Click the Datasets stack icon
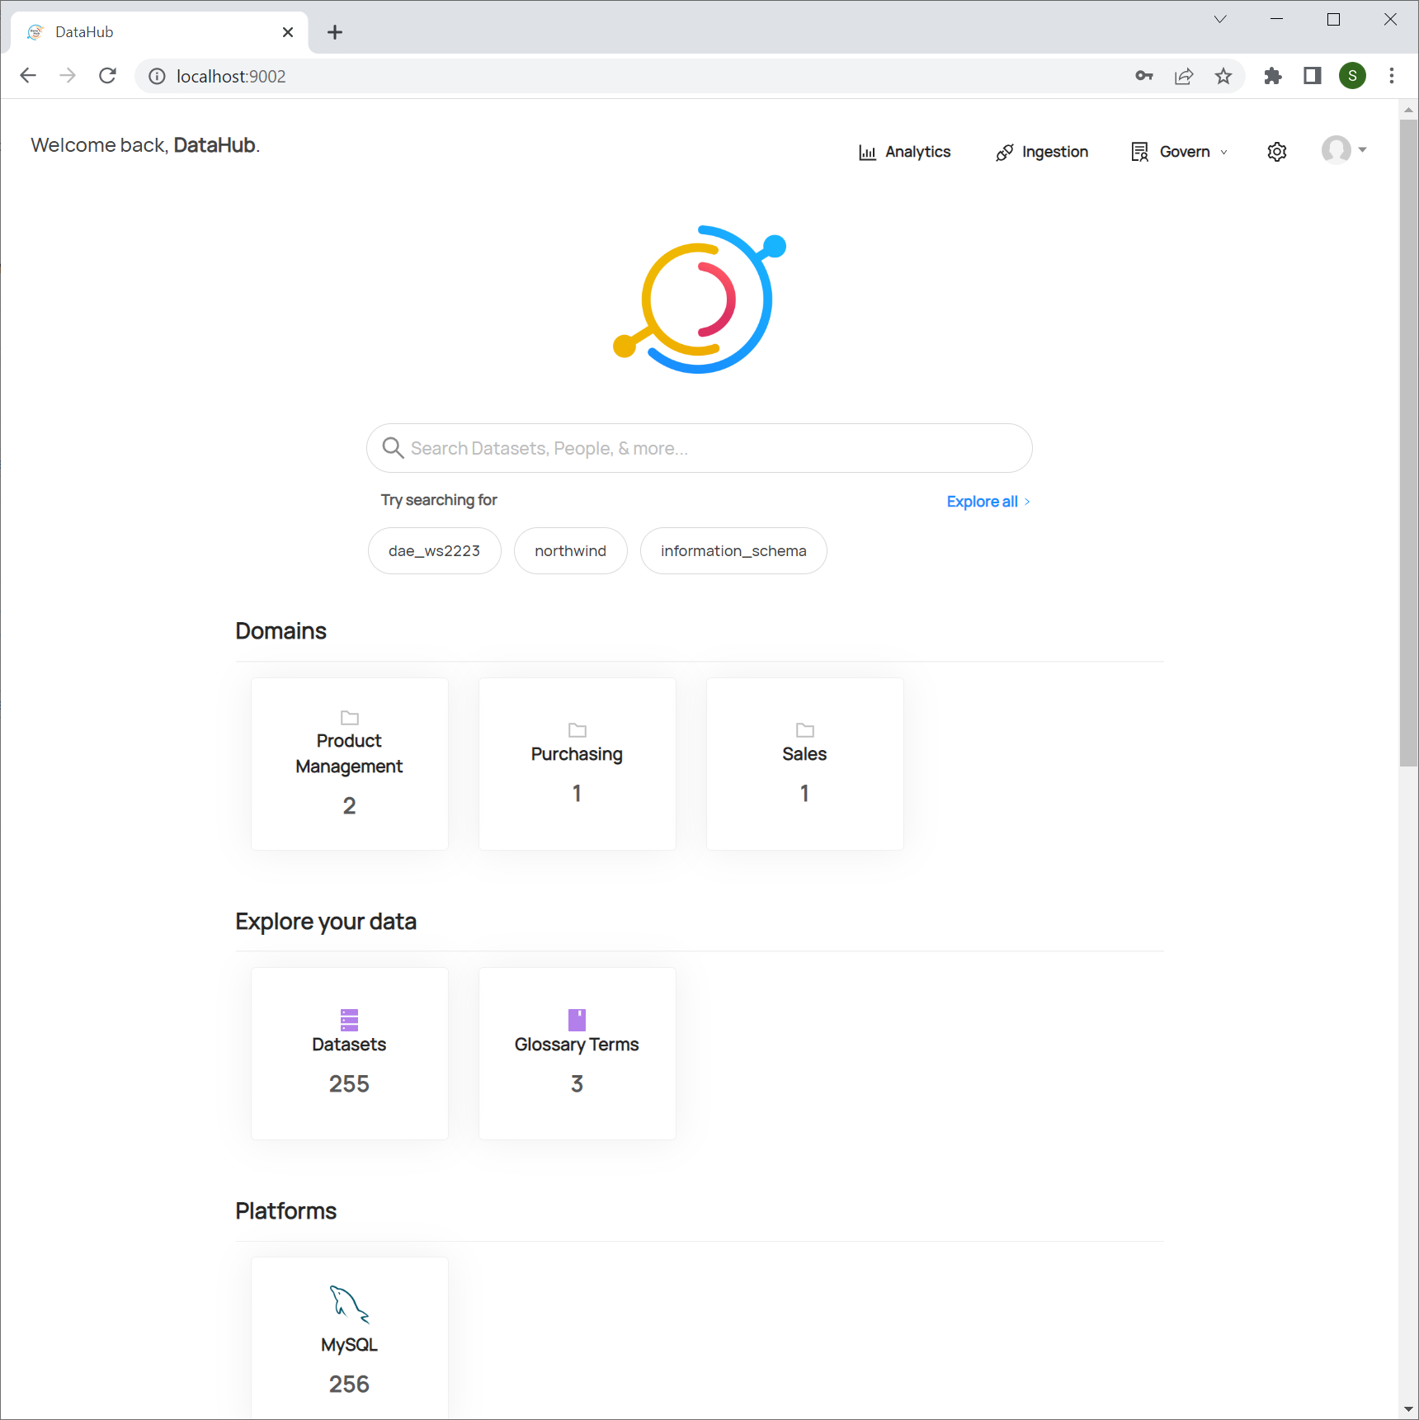Screen dimensions: 1419x1420 pos(350,1020)
